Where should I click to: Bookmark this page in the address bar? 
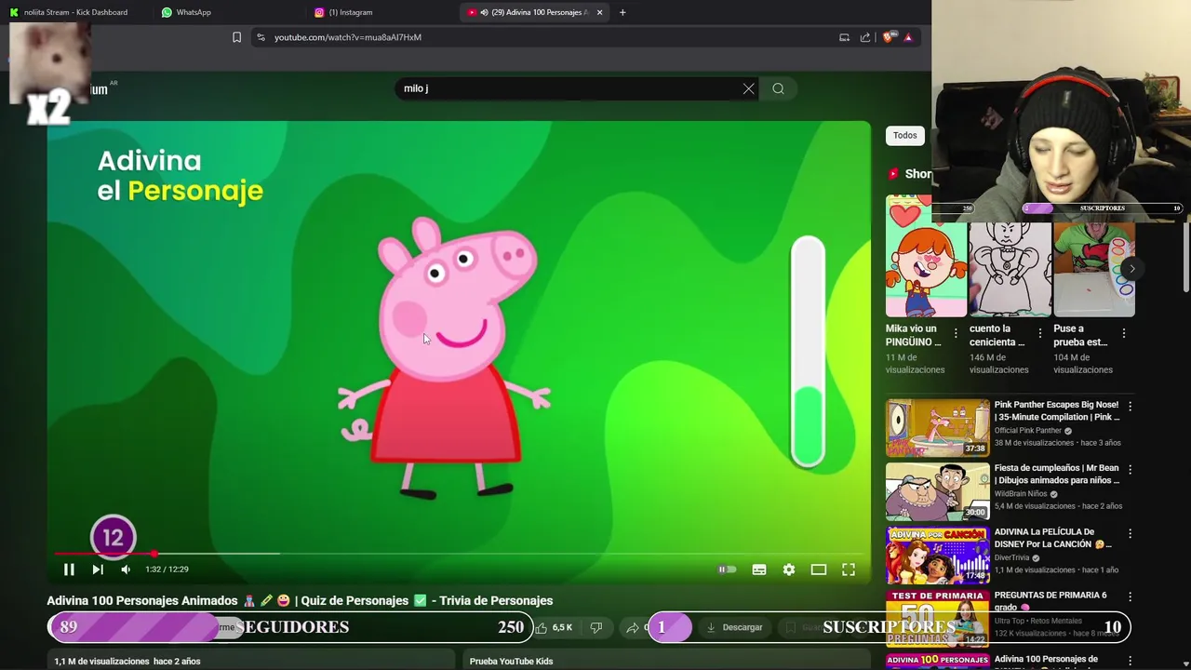(236, 37)
